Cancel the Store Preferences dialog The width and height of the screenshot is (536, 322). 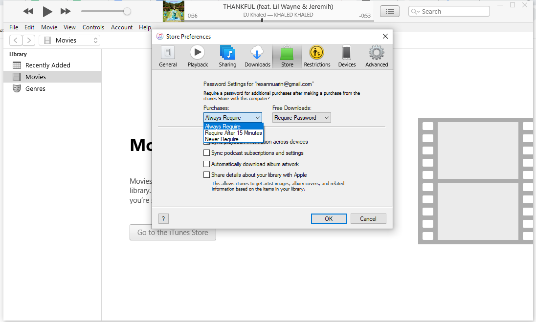pyautogui.click(x=368, y=219)
